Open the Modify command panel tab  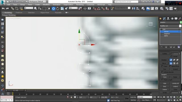(164, 19)
